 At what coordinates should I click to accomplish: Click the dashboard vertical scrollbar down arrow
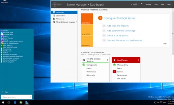[x=173, y=81]
